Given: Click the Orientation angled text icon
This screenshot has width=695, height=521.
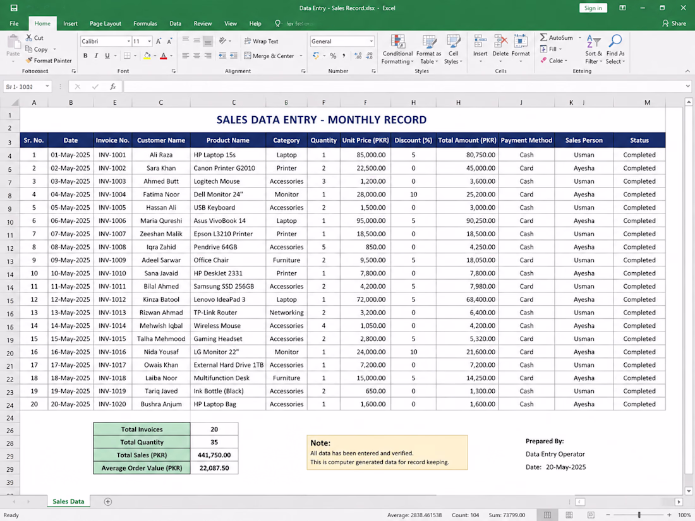Looking at the screenshot, I should tap(222, 41).
